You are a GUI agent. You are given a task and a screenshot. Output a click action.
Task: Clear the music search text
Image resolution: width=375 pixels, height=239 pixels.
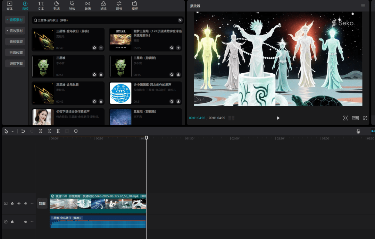click(180, 20)
